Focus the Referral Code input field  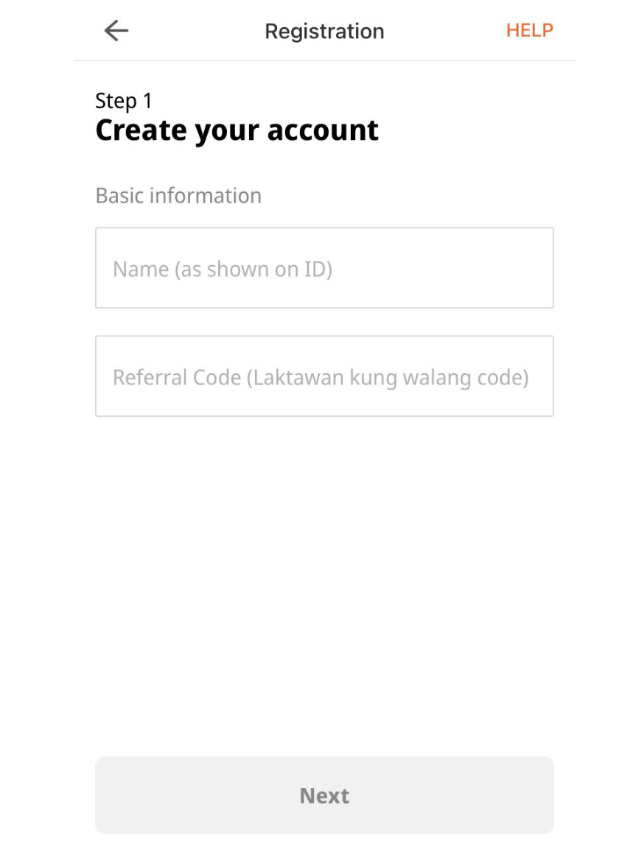point(324,376)
